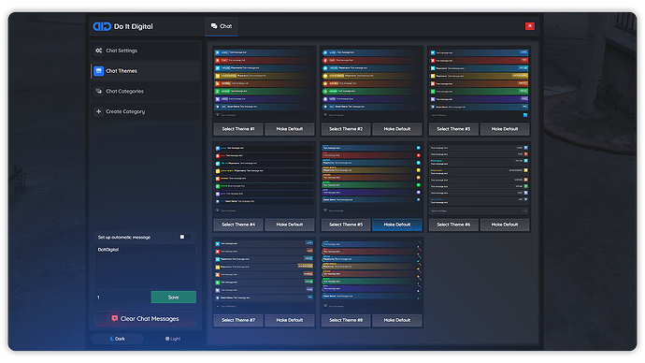The width and height of the screenshot is (645, 363).
Task: Switch to Light mode
Action: (x=173, y=339)
